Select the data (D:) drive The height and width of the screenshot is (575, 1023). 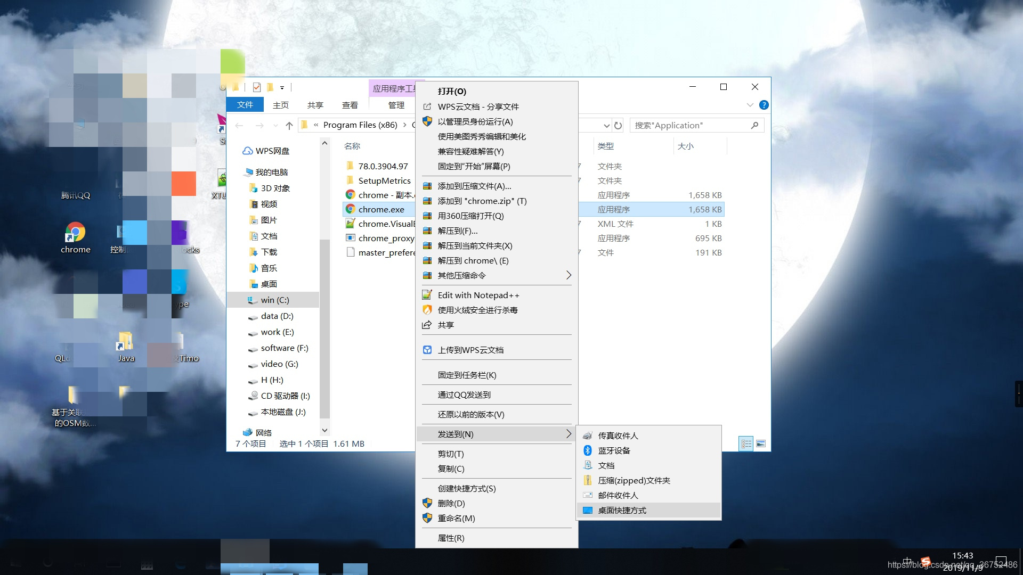[277, 316]
